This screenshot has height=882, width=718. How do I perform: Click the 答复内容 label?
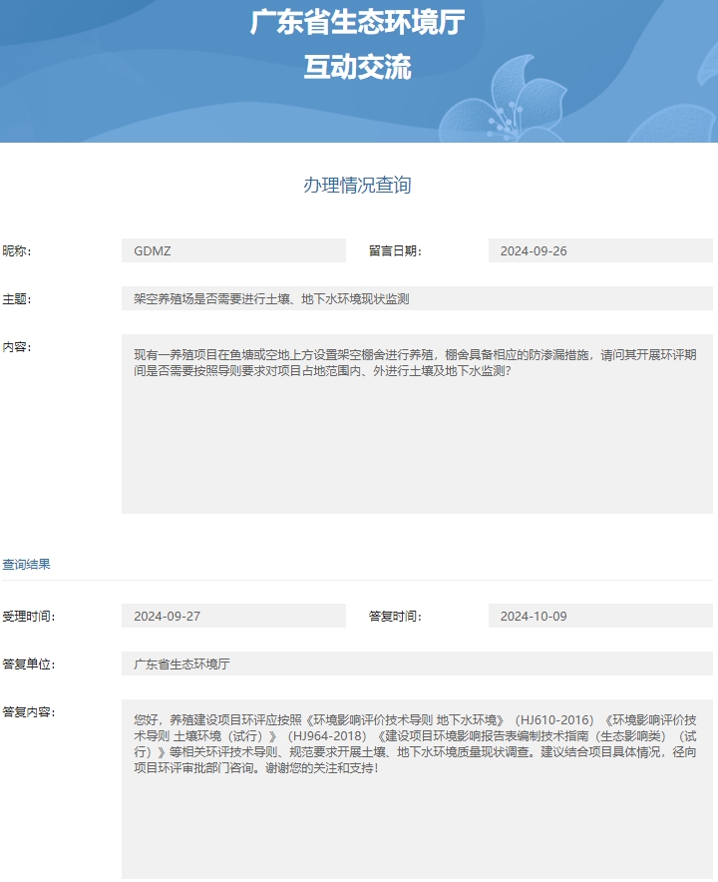[x=28, y=712]
